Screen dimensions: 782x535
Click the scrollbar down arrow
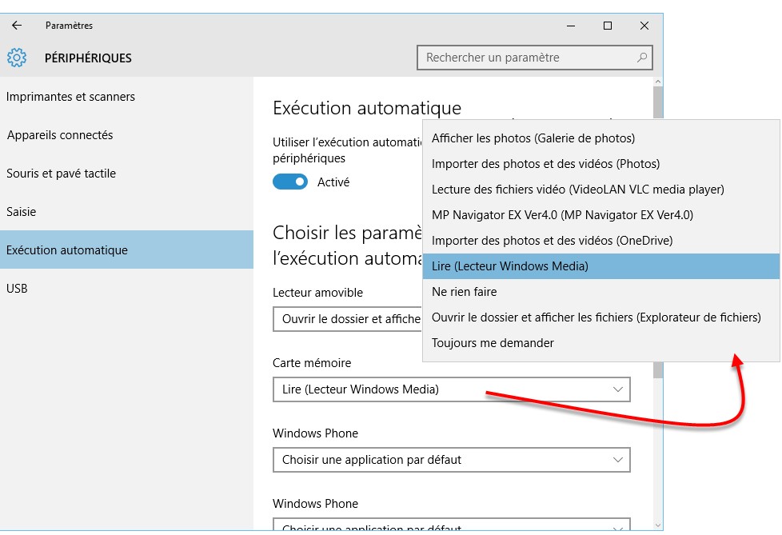pyautogui.click(x=658, y=524)
